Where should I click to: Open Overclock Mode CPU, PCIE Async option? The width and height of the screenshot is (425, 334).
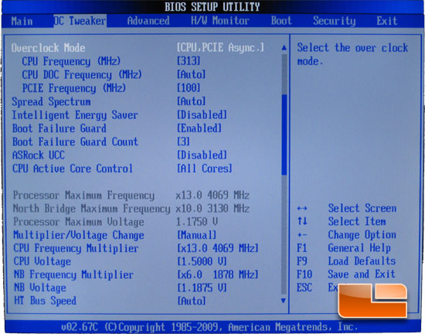click(220, 48)
